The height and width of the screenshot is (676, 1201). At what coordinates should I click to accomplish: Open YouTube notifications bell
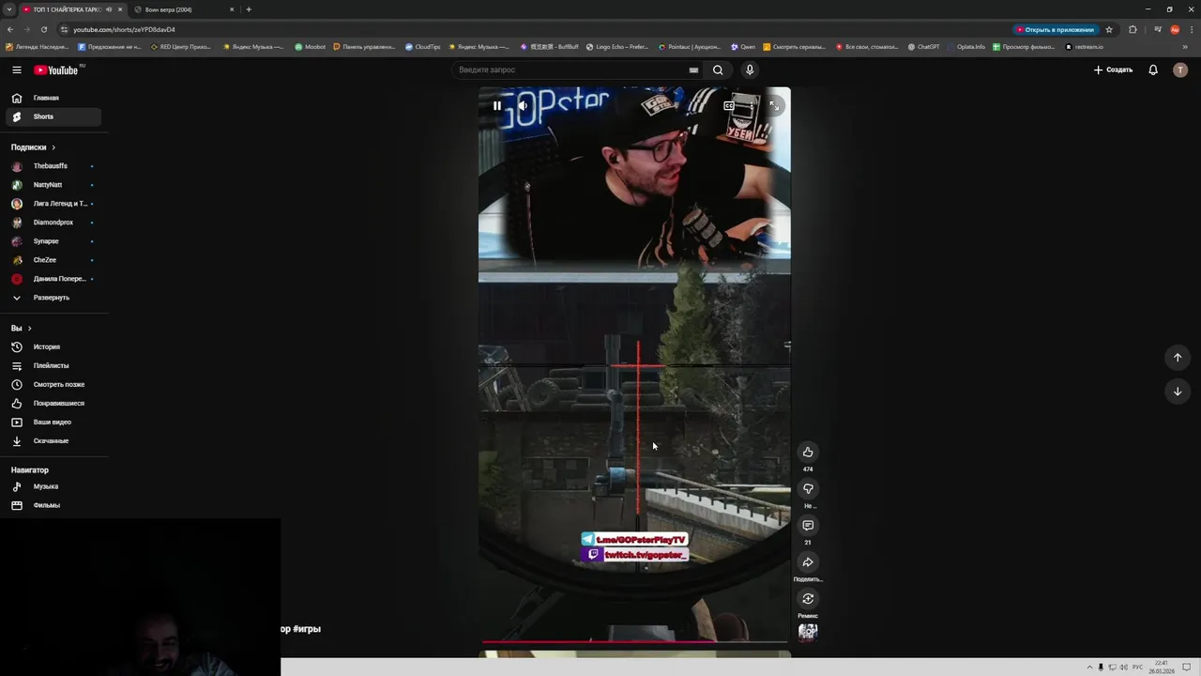click(x=1153, y=69)
